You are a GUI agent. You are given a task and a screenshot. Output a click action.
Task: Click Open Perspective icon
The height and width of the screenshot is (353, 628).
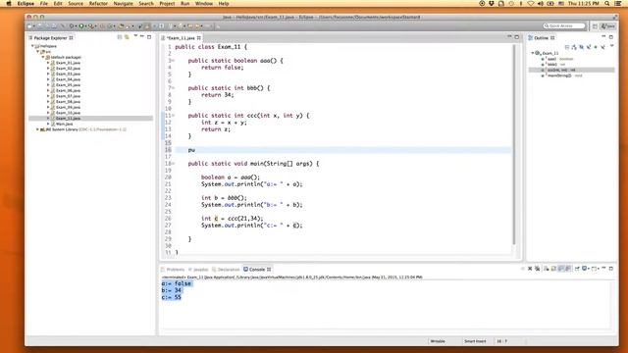(595, 26)
